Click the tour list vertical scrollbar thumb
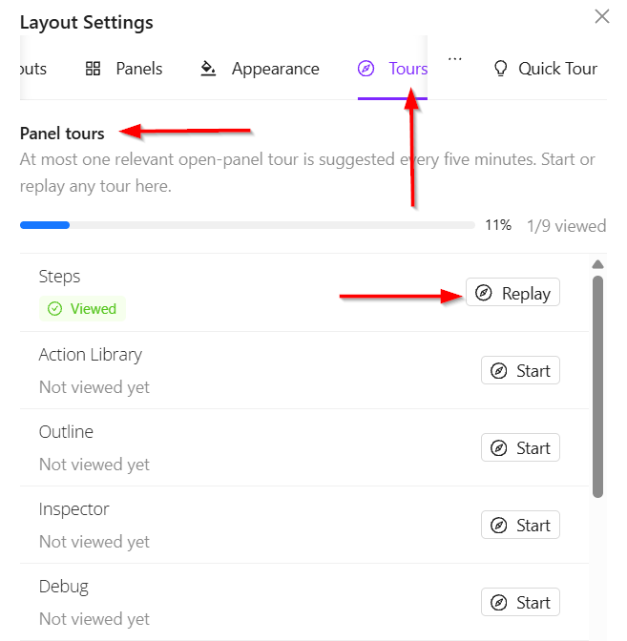Screen dimensions: 627x641 tap(598, 386)
